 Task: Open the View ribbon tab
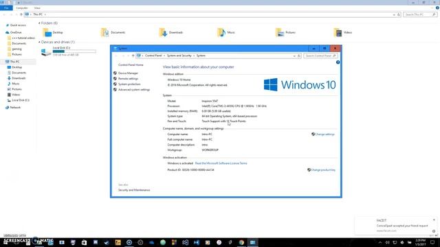click(x=37, y=8)
